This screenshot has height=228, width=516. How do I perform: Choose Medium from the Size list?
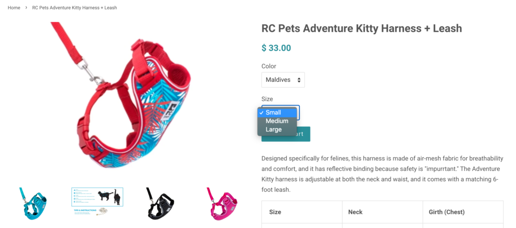(277, 121)
